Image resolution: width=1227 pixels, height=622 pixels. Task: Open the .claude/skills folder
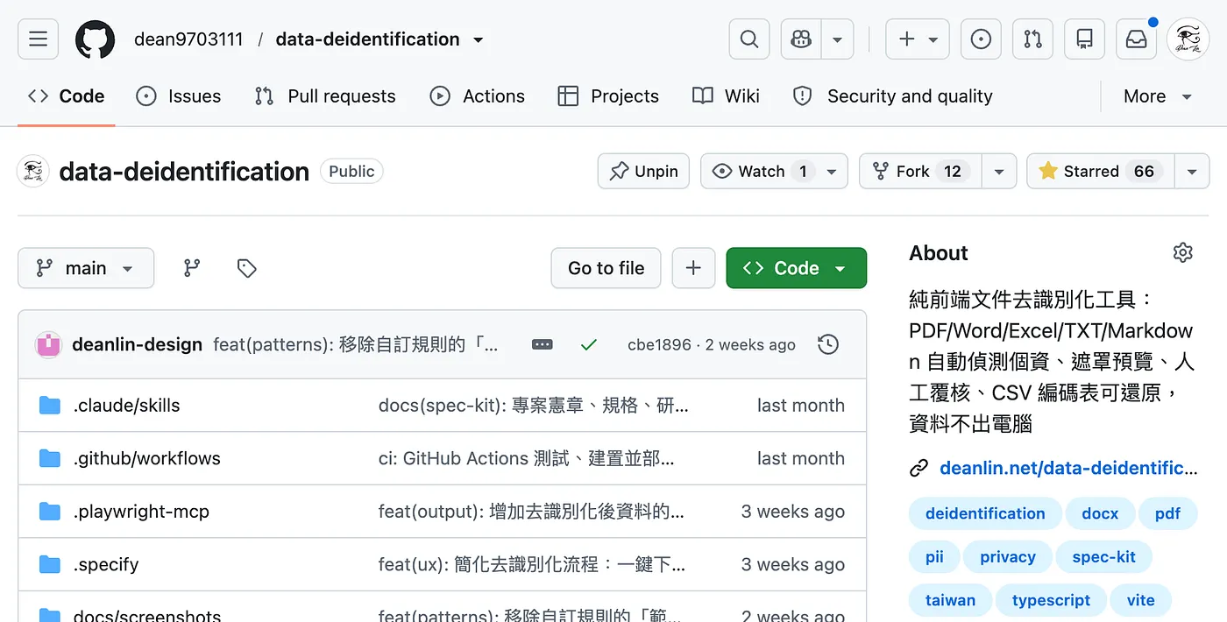126,406
